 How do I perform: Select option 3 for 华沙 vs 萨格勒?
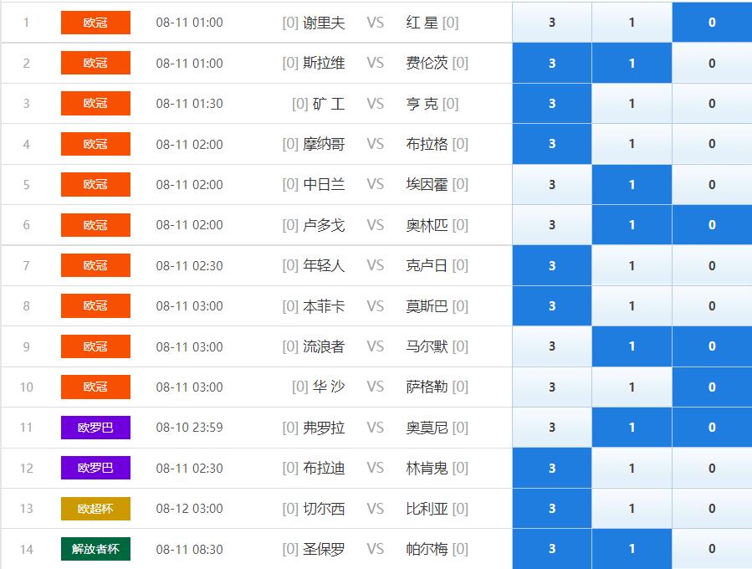click(552, 387)
